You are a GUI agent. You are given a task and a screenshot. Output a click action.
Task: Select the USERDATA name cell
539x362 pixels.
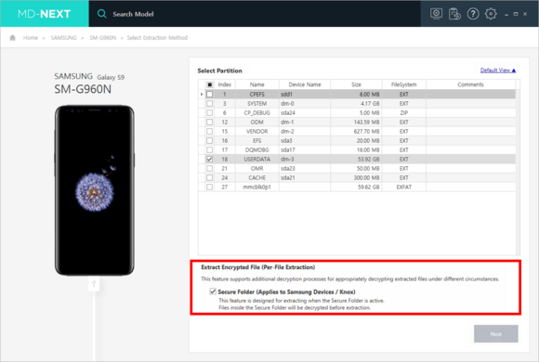tap(256, 159)
